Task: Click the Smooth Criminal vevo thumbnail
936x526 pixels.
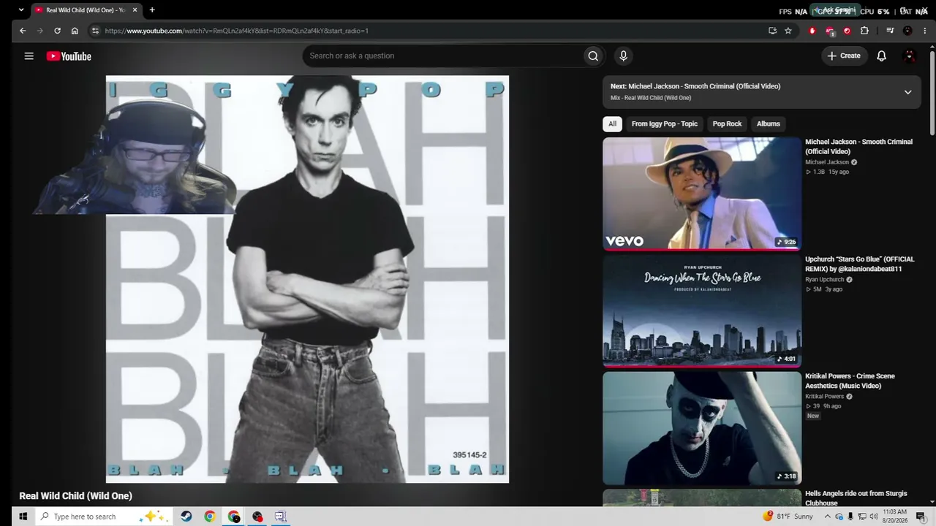Action: tap(702, 194)
